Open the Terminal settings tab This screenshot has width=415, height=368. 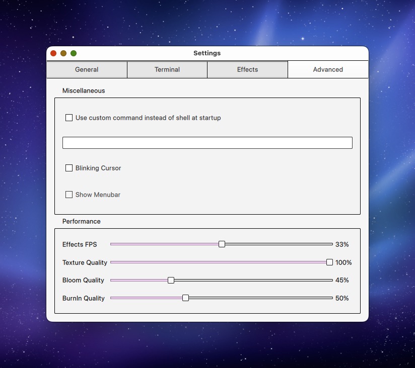pos(167,70)
